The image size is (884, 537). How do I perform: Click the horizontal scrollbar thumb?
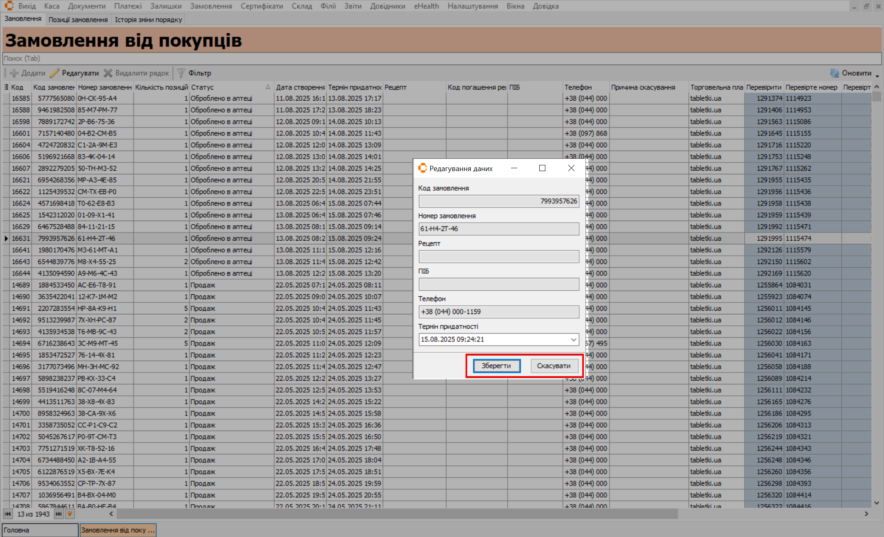(x=397, y=514)
